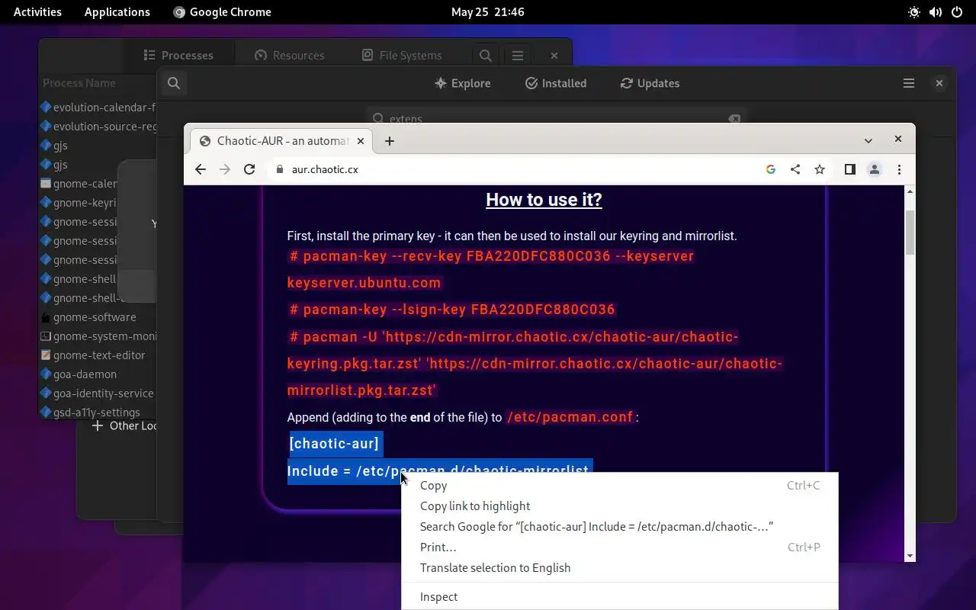The width and height of the screenshot is (976, 610).
Task: Share this page via the share icon
Action: click(795, 169)
